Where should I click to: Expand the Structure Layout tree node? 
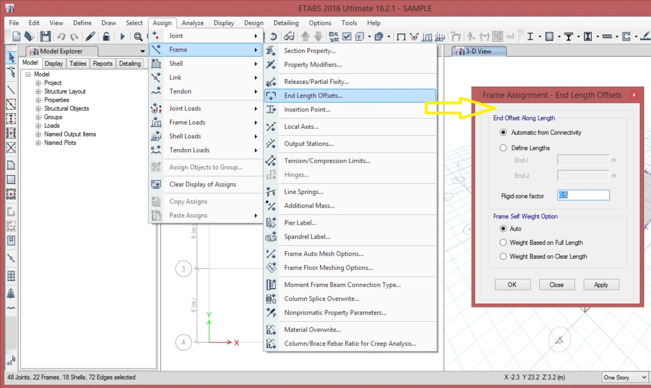[x=38, y=92]
